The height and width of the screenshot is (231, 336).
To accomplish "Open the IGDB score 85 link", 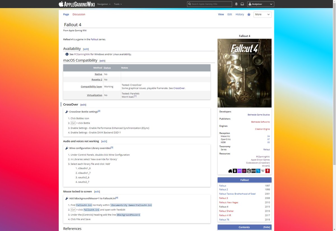I will pyautogui.click(x=269, y=143).
